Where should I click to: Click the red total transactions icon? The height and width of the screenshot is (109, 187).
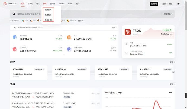[15, 49]
